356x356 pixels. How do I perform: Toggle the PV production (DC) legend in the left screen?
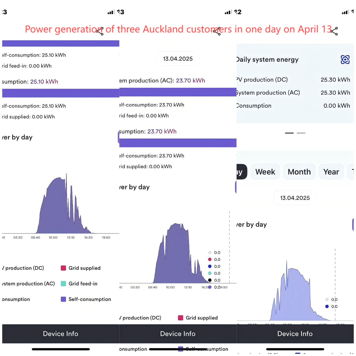(x=24, y=268)
